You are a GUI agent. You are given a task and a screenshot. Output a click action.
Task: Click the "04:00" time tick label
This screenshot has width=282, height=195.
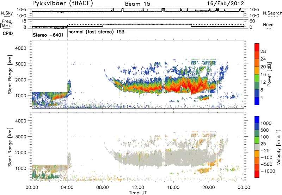tap(67, 188)
